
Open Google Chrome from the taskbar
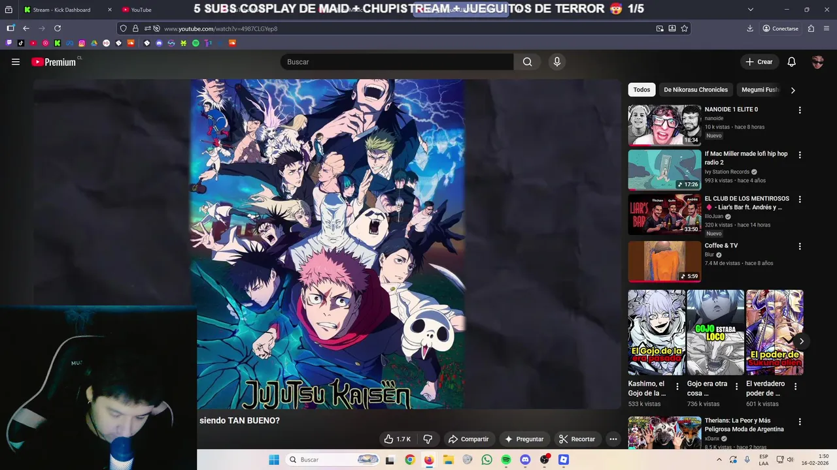(409, 460)
